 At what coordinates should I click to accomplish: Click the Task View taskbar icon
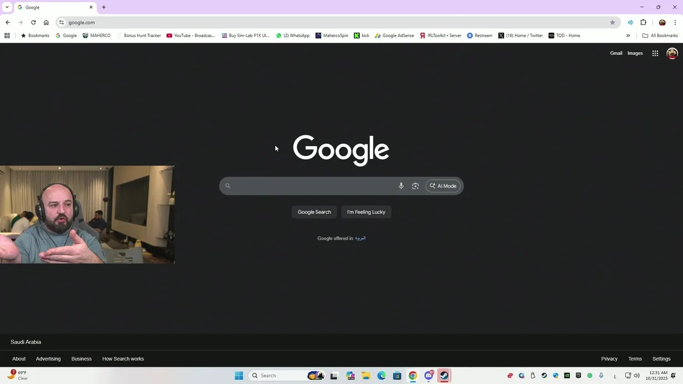pos(334,375)
